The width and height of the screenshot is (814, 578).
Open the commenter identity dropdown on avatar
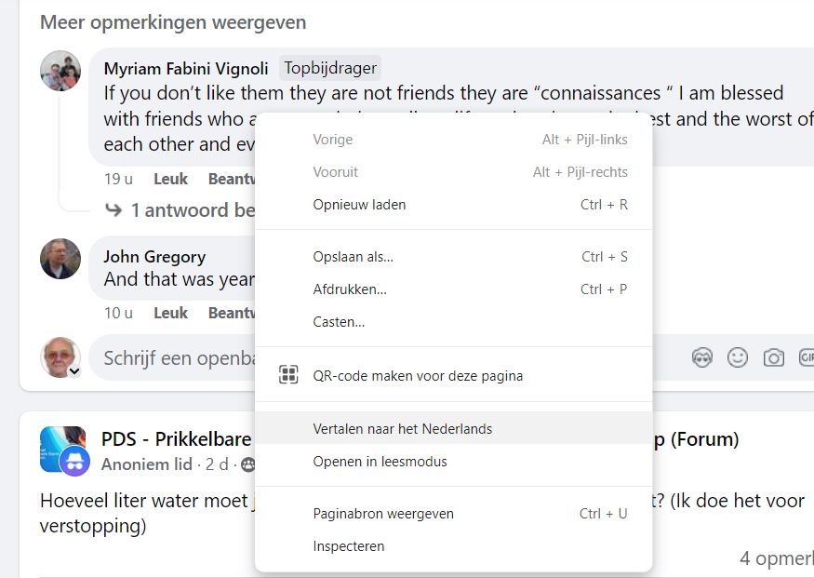pos(73,371)
